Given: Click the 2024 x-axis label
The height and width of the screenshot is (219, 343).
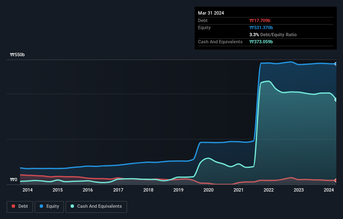Looking at the screenshot, I should point(329,190).
